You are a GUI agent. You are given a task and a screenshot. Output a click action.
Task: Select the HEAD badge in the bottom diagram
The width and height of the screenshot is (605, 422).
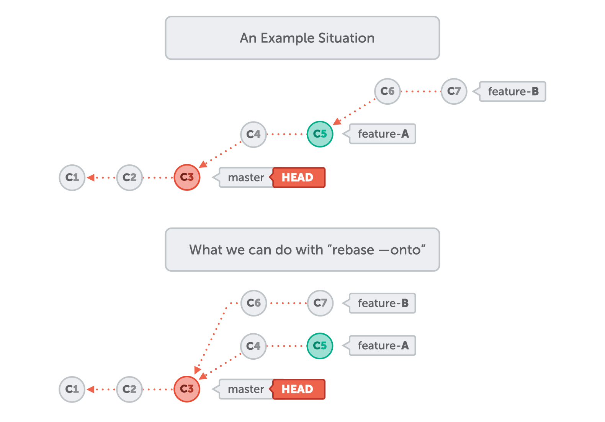pos(298,390)
